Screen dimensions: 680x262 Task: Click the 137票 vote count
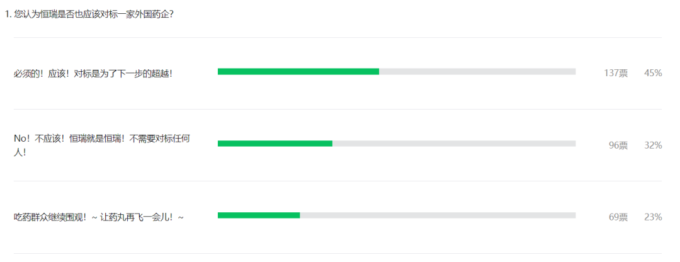[616, 73]
